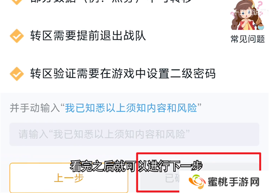Click the 蜜桃手游网 watermark text

point(234,182)
